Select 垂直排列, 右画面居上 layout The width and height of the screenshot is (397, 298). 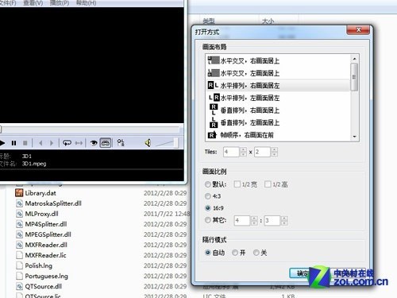point(278,110)
